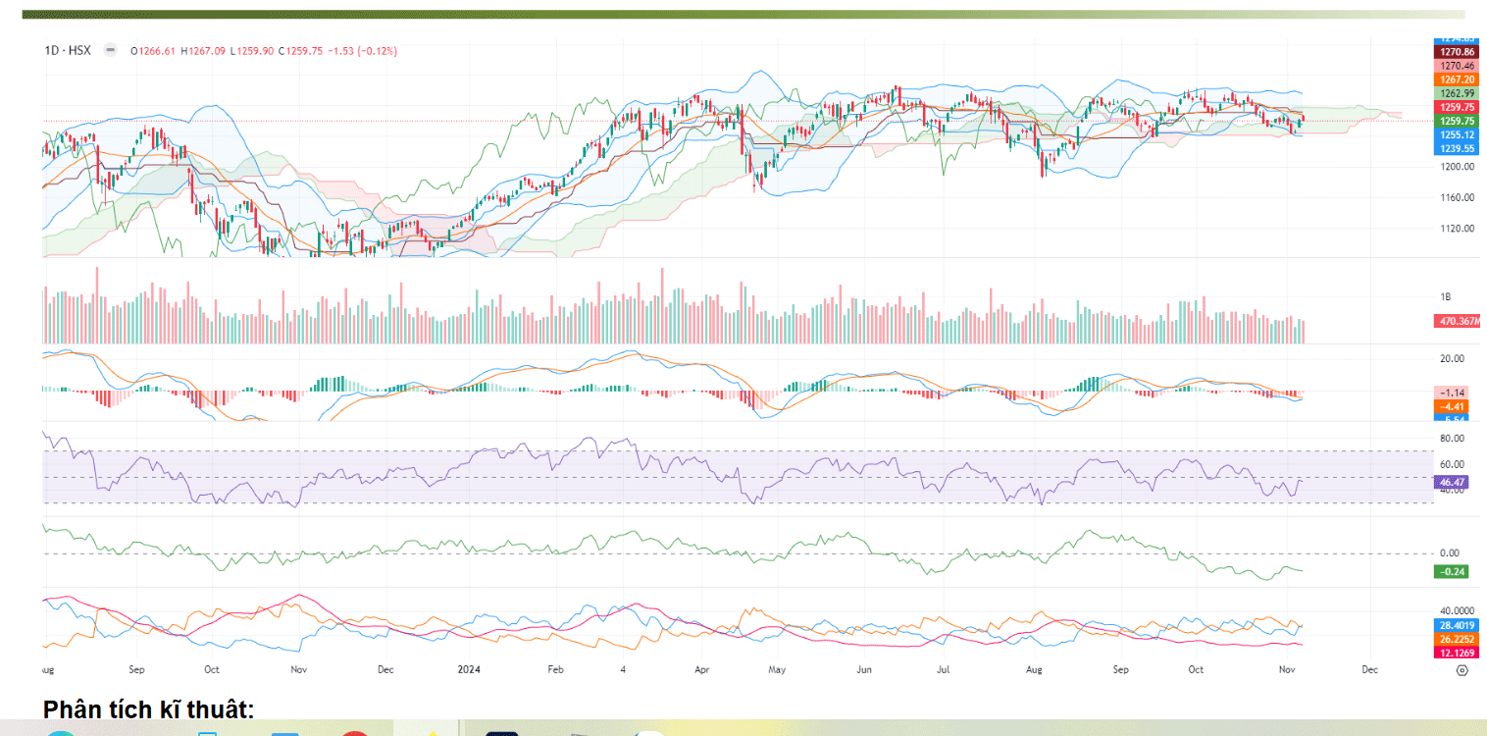Screen dimensions: 1487x736
Task: Open chart settings gear at bottom right
Action: coord(1461,670)
